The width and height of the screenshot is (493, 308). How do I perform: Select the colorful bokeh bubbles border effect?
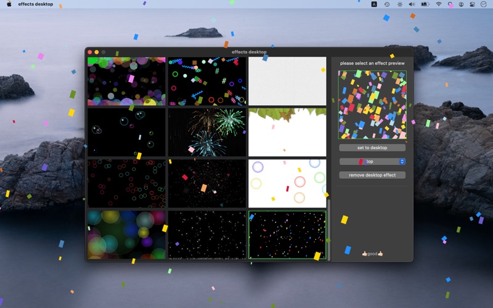[x=126, y=81]
